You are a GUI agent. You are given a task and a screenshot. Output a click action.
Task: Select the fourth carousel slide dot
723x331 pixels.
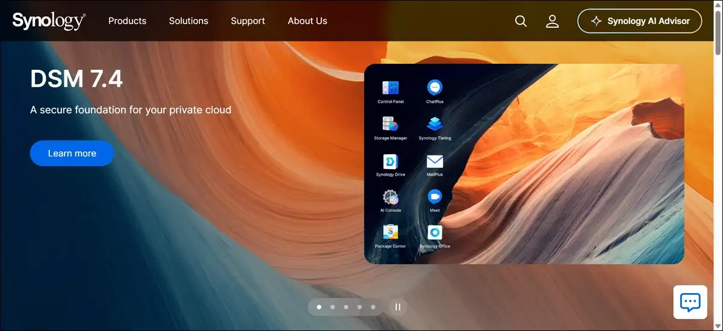[360, 307]
